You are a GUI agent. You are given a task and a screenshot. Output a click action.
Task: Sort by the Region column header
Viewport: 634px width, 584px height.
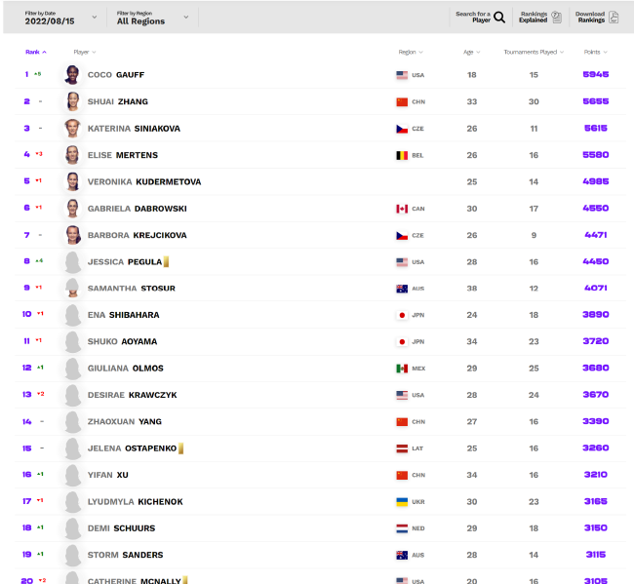411,52
